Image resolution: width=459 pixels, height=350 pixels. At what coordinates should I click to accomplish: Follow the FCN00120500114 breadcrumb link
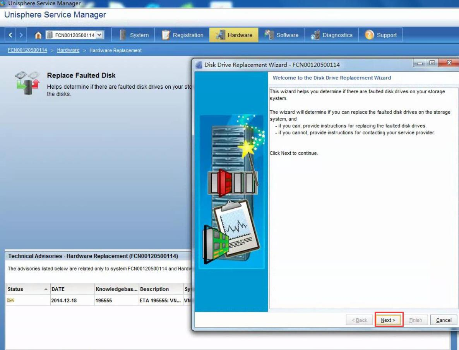tap(27, 50)
